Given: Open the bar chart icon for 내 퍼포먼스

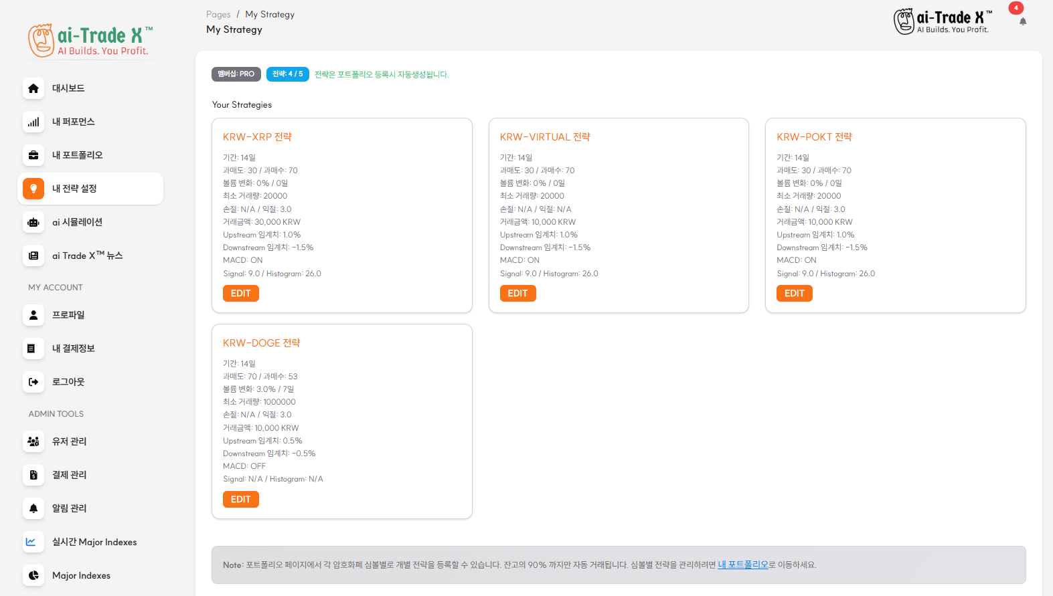Looking at the screenshot, I should click(33, 122).
